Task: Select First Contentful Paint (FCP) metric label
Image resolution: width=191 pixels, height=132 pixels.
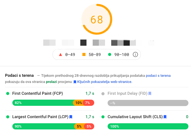Action: pos(38,93)
